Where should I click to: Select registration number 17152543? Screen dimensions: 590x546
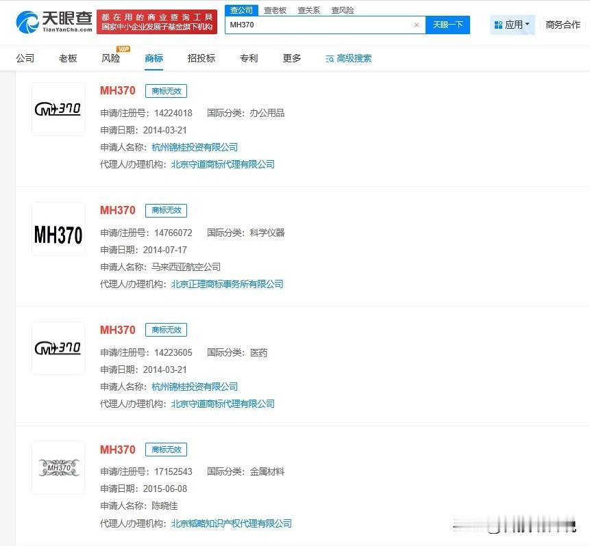coord(173,471)
